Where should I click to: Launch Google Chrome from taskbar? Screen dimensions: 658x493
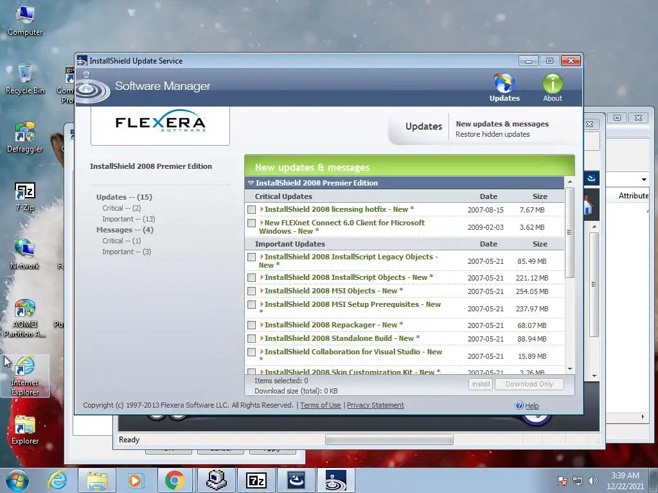tap(175, 480)
